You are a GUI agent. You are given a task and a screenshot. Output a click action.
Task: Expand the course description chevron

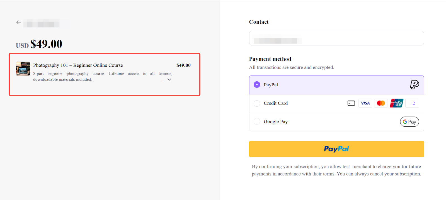169,80
